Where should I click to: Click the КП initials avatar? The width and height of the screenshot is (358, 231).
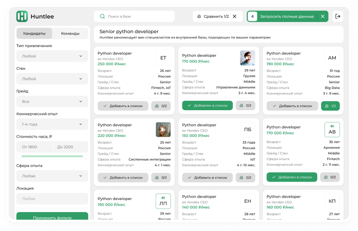tap(332, 201)
